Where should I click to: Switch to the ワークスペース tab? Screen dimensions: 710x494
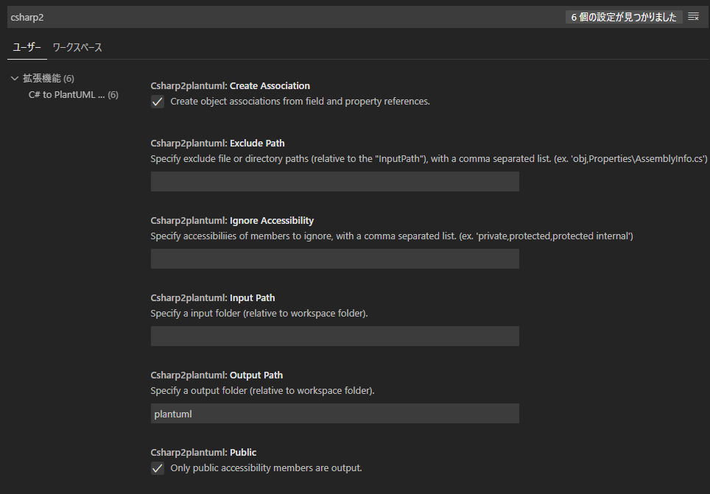(77, 48)
